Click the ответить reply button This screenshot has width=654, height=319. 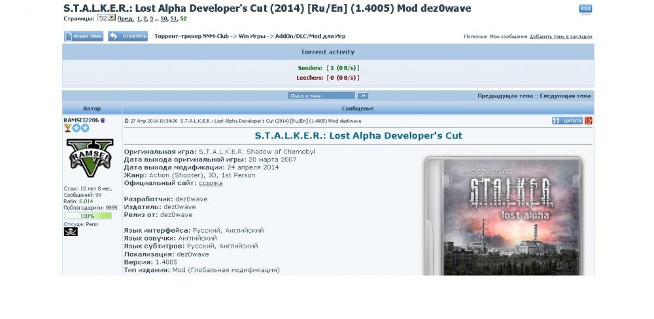coord(128,36)
